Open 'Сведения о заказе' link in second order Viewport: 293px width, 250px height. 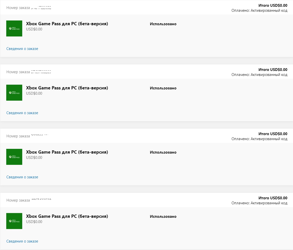[22, 113]
